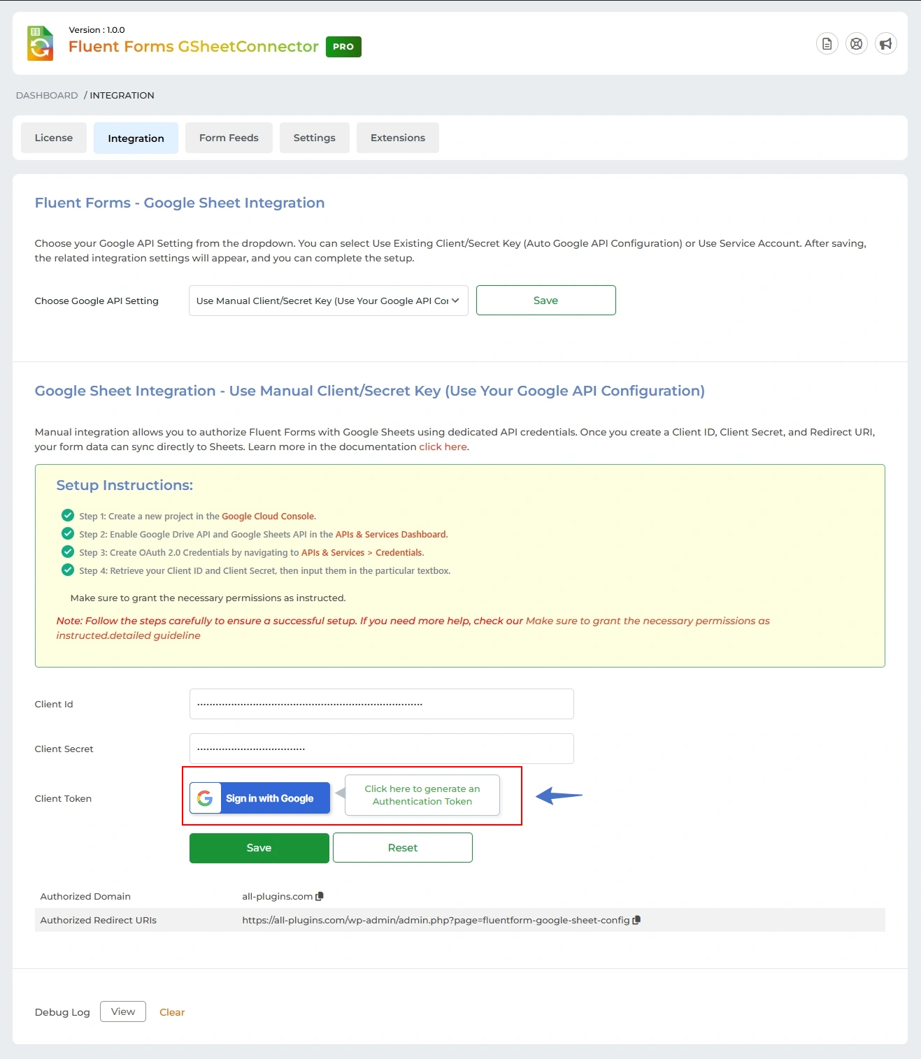Open the Debug Log View control

[x=122, y=1011]
